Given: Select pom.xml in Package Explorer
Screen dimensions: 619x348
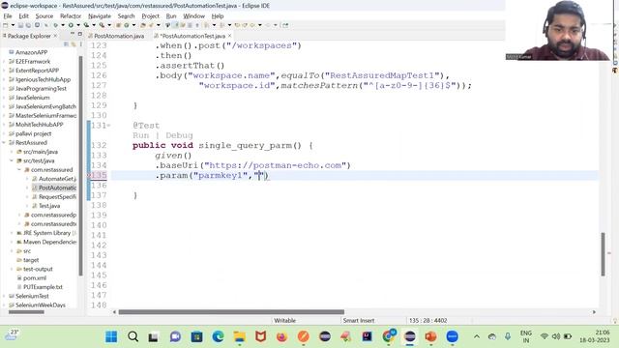Looking at the screenshot, I should pos(35,277).
